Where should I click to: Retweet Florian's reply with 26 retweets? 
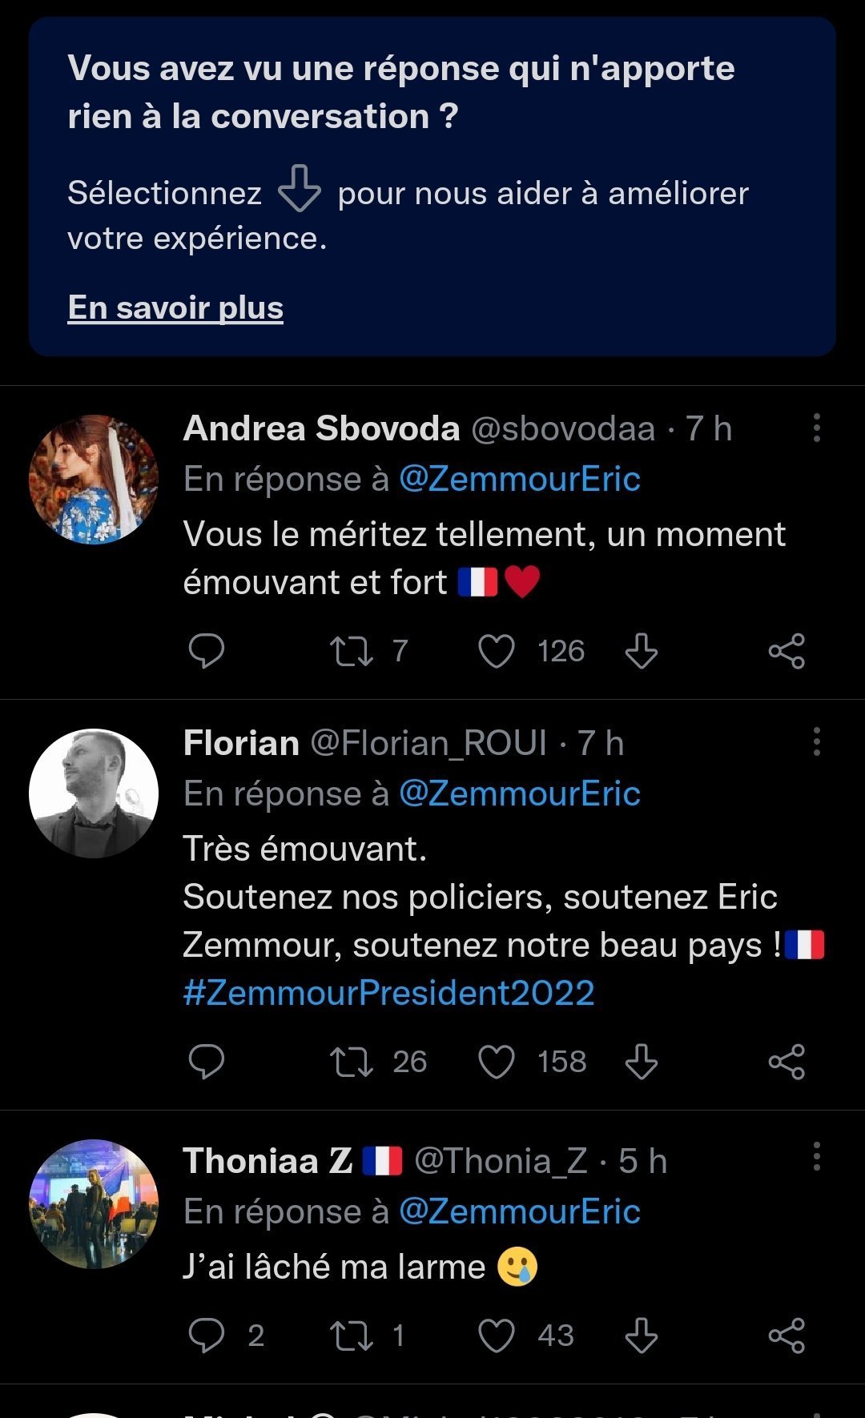point(352,1062)
